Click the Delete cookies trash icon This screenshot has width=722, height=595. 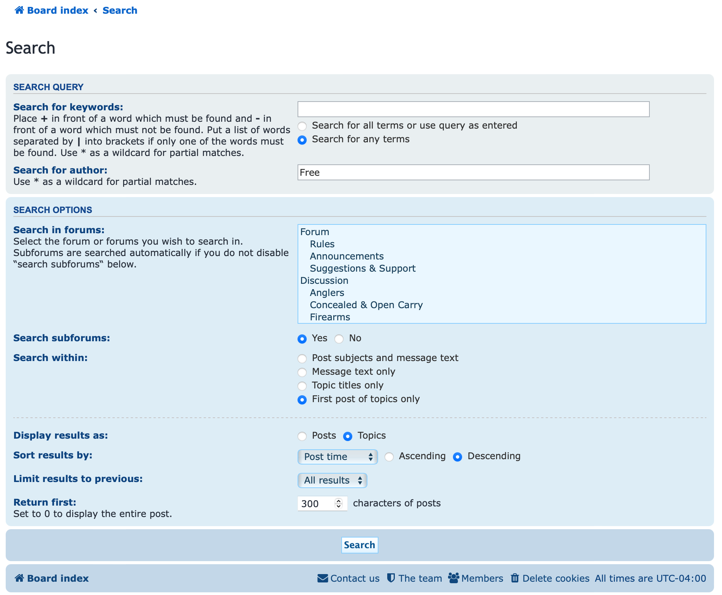tap(515, 578)
